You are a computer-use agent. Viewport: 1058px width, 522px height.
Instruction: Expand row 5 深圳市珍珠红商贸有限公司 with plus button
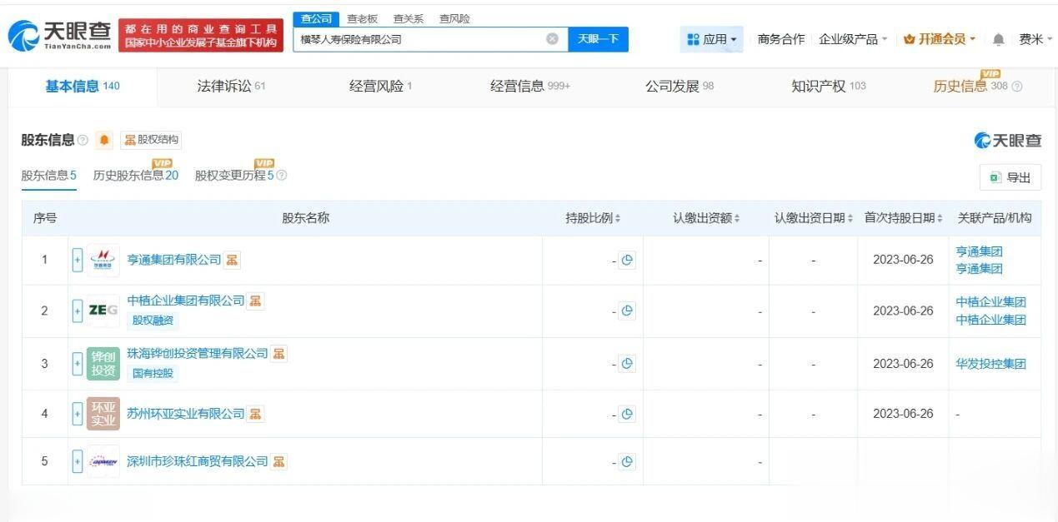pos(78,461)
